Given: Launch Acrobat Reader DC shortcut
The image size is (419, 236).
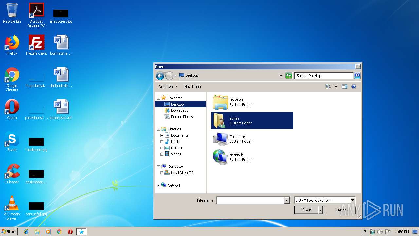Looking at the screenshot, I should pyautogui.click(x=36, y=15).
